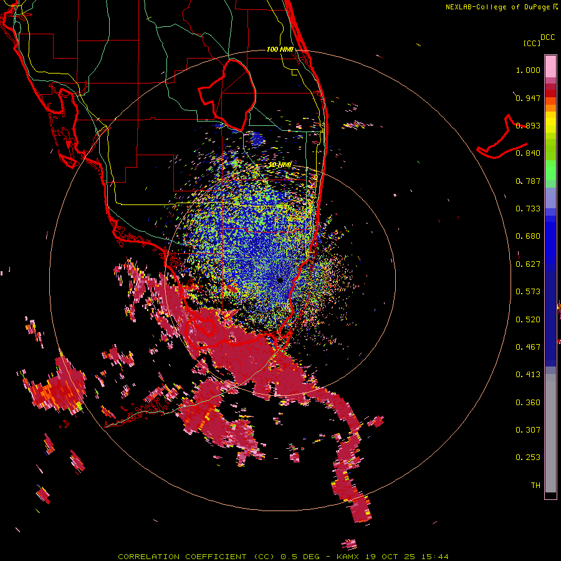The width and height of the screenshot is (561, 561).
Task: Select the 0.307 scale value
Action: pyautogui.click(x=528, y=430)
